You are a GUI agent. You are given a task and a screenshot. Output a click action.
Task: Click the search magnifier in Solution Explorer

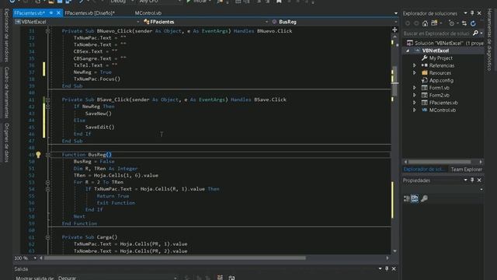[x=475, y=33]
